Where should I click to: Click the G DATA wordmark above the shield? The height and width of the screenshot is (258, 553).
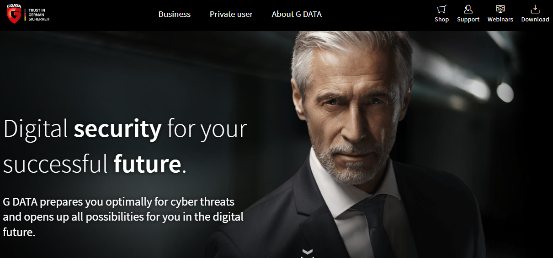tap(14, 6)
